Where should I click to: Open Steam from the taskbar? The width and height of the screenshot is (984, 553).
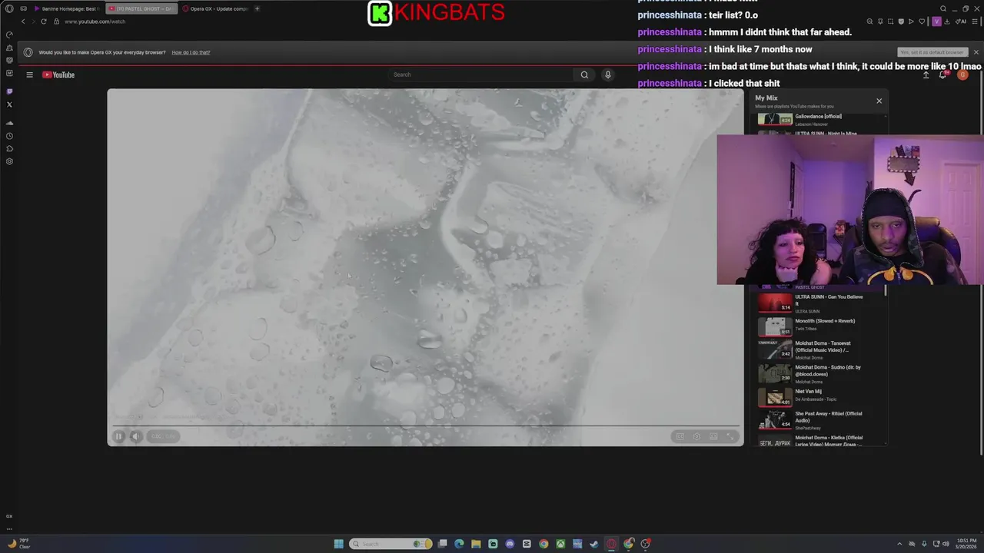tap(594, 544)
